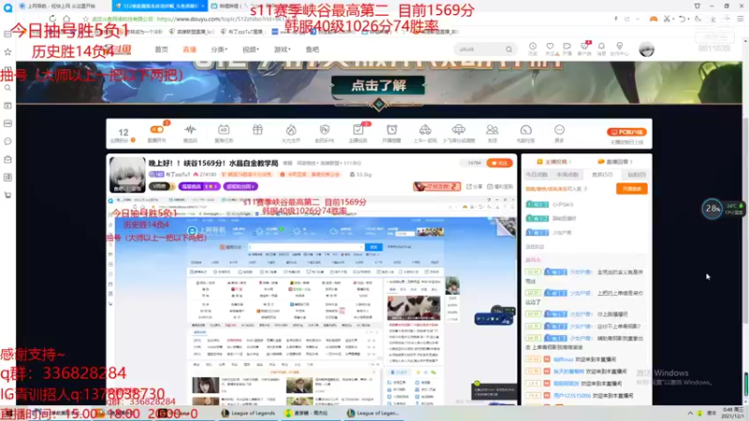This screenshot has height=421, width=749.
Task: Click the share icon under stream title
Action: 475,186
